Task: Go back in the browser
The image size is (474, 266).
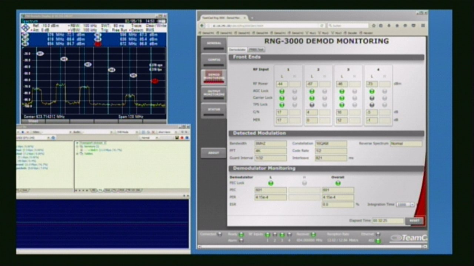Action: coord(202,25)
